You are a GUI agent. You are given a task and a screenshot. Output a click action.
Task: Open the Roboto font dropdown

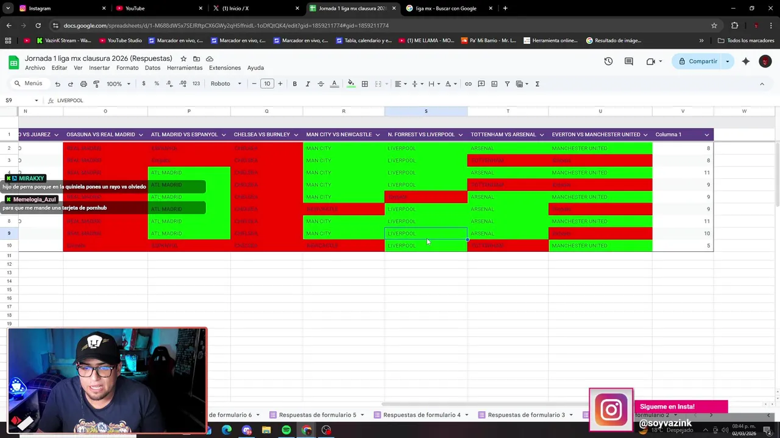pyautogui.click(x=226, y=84)
